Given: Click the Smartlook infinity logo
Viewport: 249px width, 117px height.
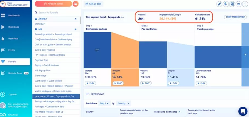Looking at the screenshot, I should [3, 115].
